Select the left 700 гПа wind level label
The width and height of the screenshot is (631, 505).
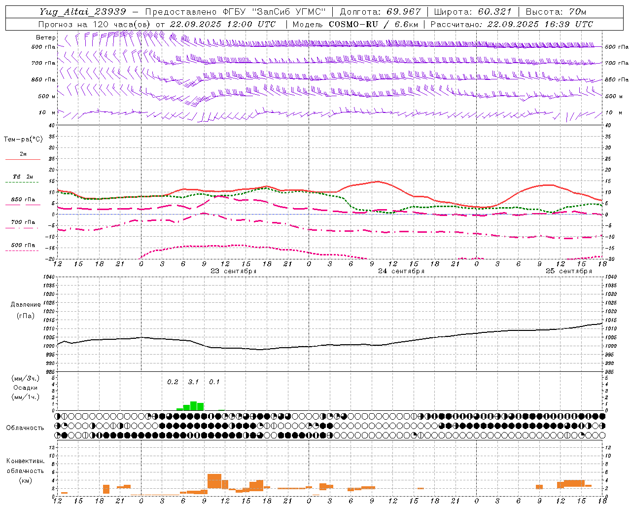click(43, 63)
